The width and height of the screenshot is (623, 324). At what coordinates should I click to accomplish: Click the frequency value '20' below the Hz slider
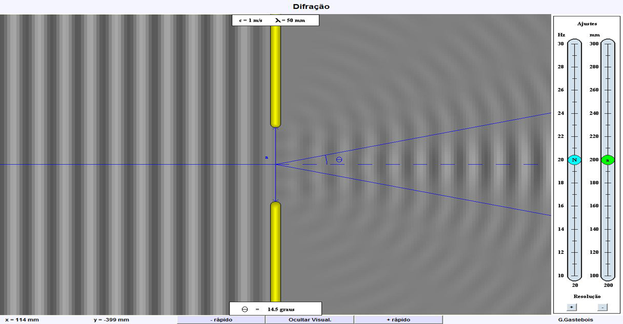pyautogui.click(x=574, y=285)
